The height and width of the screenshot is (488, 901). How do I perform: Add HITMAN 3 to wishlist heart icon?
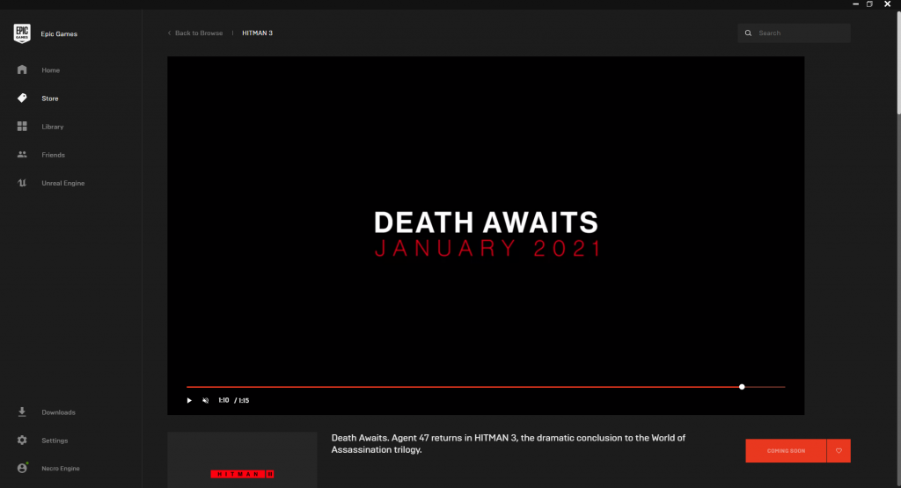coord(839,451)
